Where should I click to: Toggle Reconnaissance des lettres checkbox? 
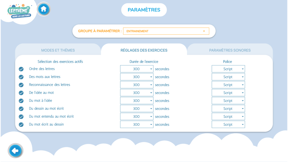coord(21,85)
